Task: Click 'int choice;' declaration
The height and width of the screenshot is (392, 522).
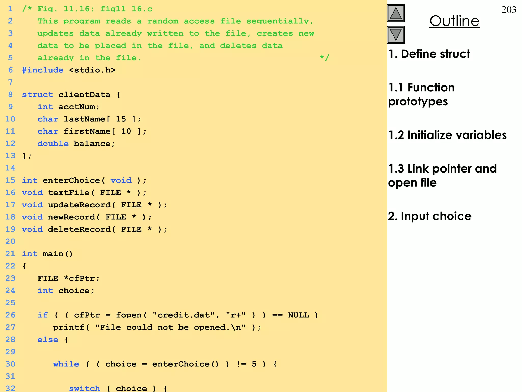Action: coord(66,291)
